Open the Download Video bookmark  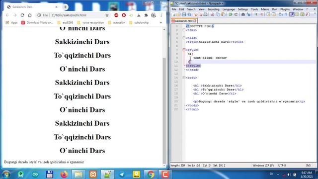coord(37,22)
